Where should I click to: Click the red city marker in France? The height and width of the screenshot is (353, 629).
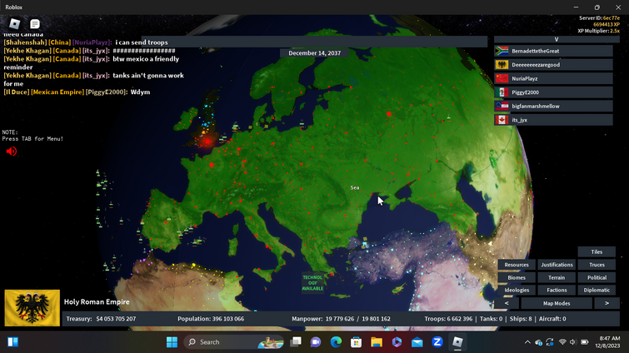[x=212, y=165]
